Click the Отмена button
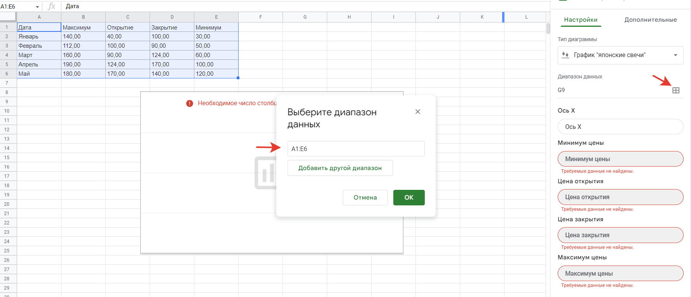 click(x=365, y=198)
